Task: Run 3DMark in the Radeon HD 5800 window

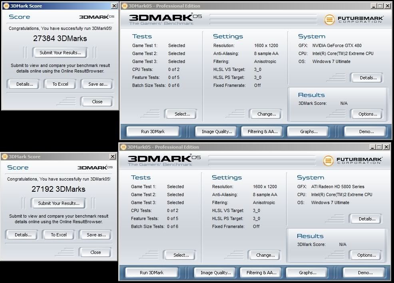Action: tap(151, 273)
